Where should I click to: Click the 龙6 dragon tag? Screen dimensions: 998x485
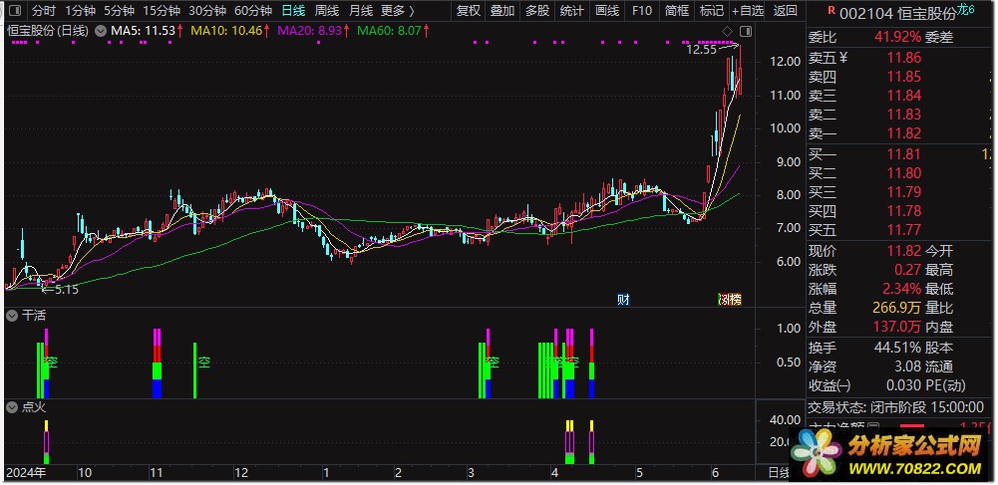click(x=965, y=9)
